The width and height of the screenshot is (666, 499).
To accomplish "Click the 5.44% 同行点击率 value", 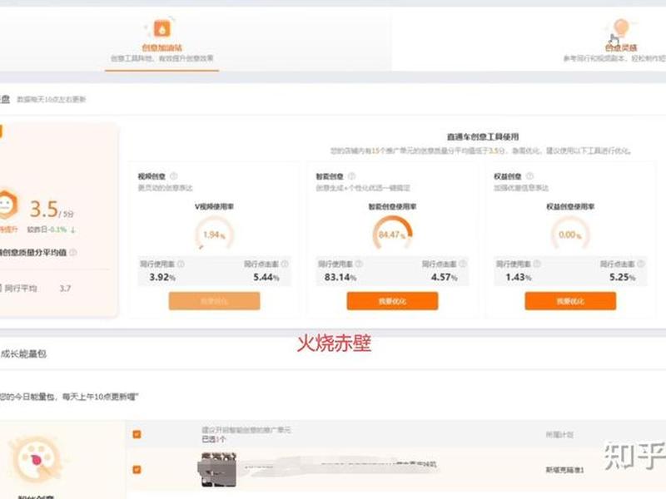I will [266, 278].
